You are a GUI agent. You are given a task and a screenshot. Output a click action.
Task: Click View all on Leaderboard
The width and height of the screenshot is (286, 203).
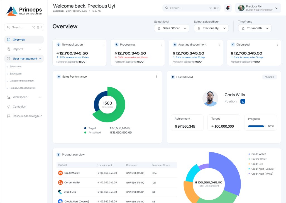click(x=269, y=77)
